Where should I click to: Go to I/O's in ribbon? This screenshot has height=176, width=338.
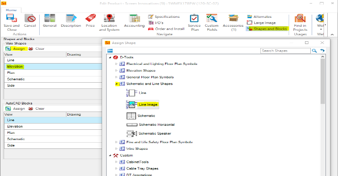(156, 23)
